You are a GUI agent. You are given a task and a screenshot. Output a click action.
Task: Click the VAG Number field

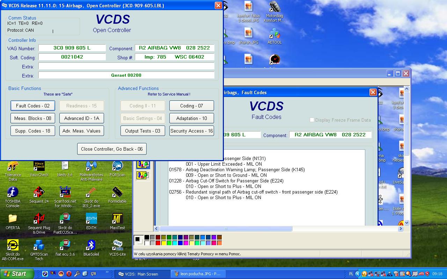point(72,48)
